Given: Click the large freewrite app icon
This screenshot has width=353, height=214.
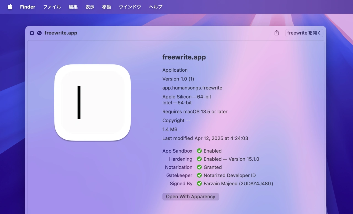Looking at the screenshot, I should (x=92, y=102).
